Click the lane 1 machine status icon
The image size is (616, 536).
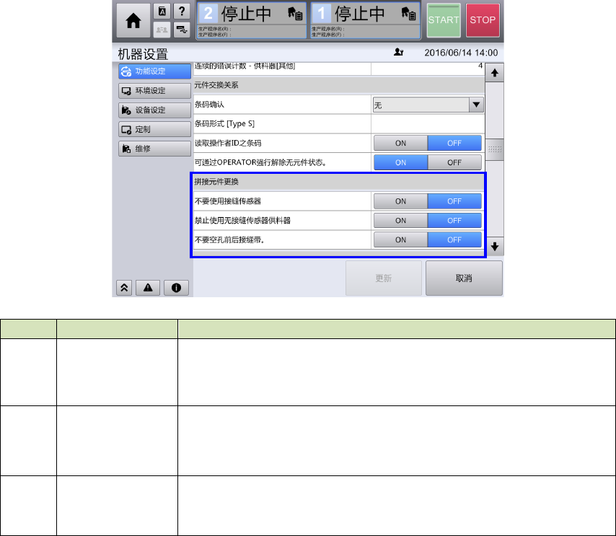click(408, 14)
